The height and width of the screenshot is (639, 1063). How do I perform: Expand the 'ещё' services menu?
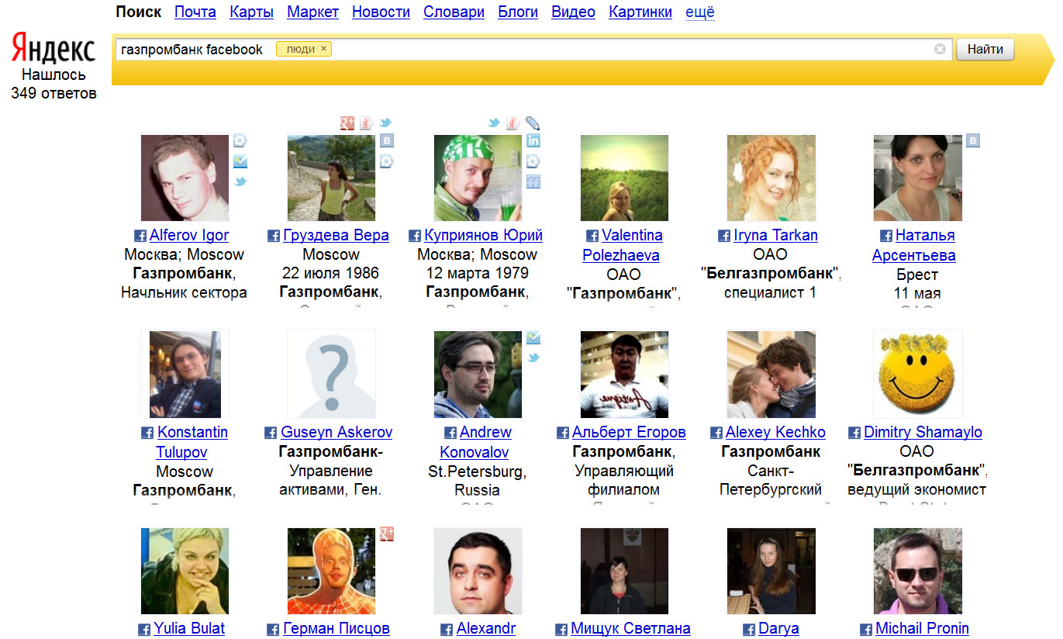[x=700, y=12]
